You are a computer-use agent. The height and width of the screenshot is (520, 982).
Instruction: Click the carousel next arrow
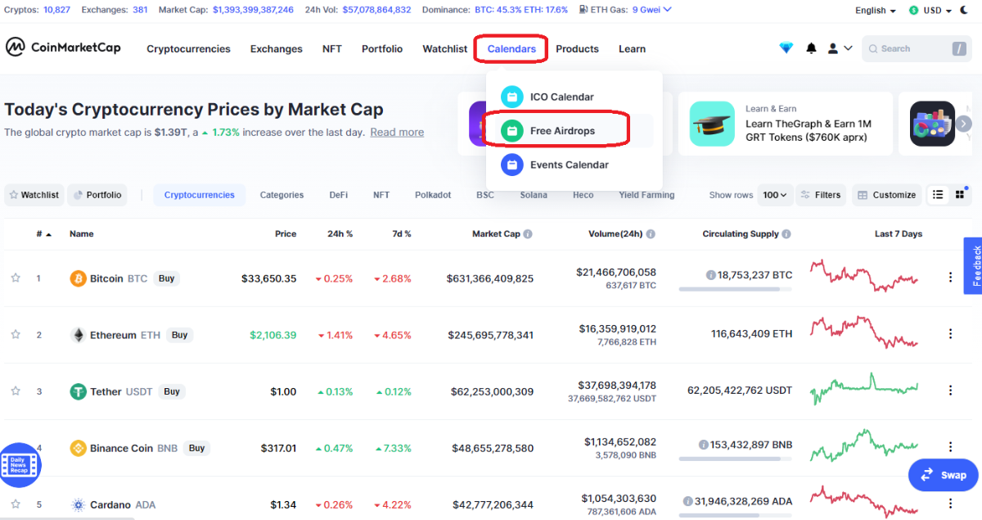tap(964, 124)
